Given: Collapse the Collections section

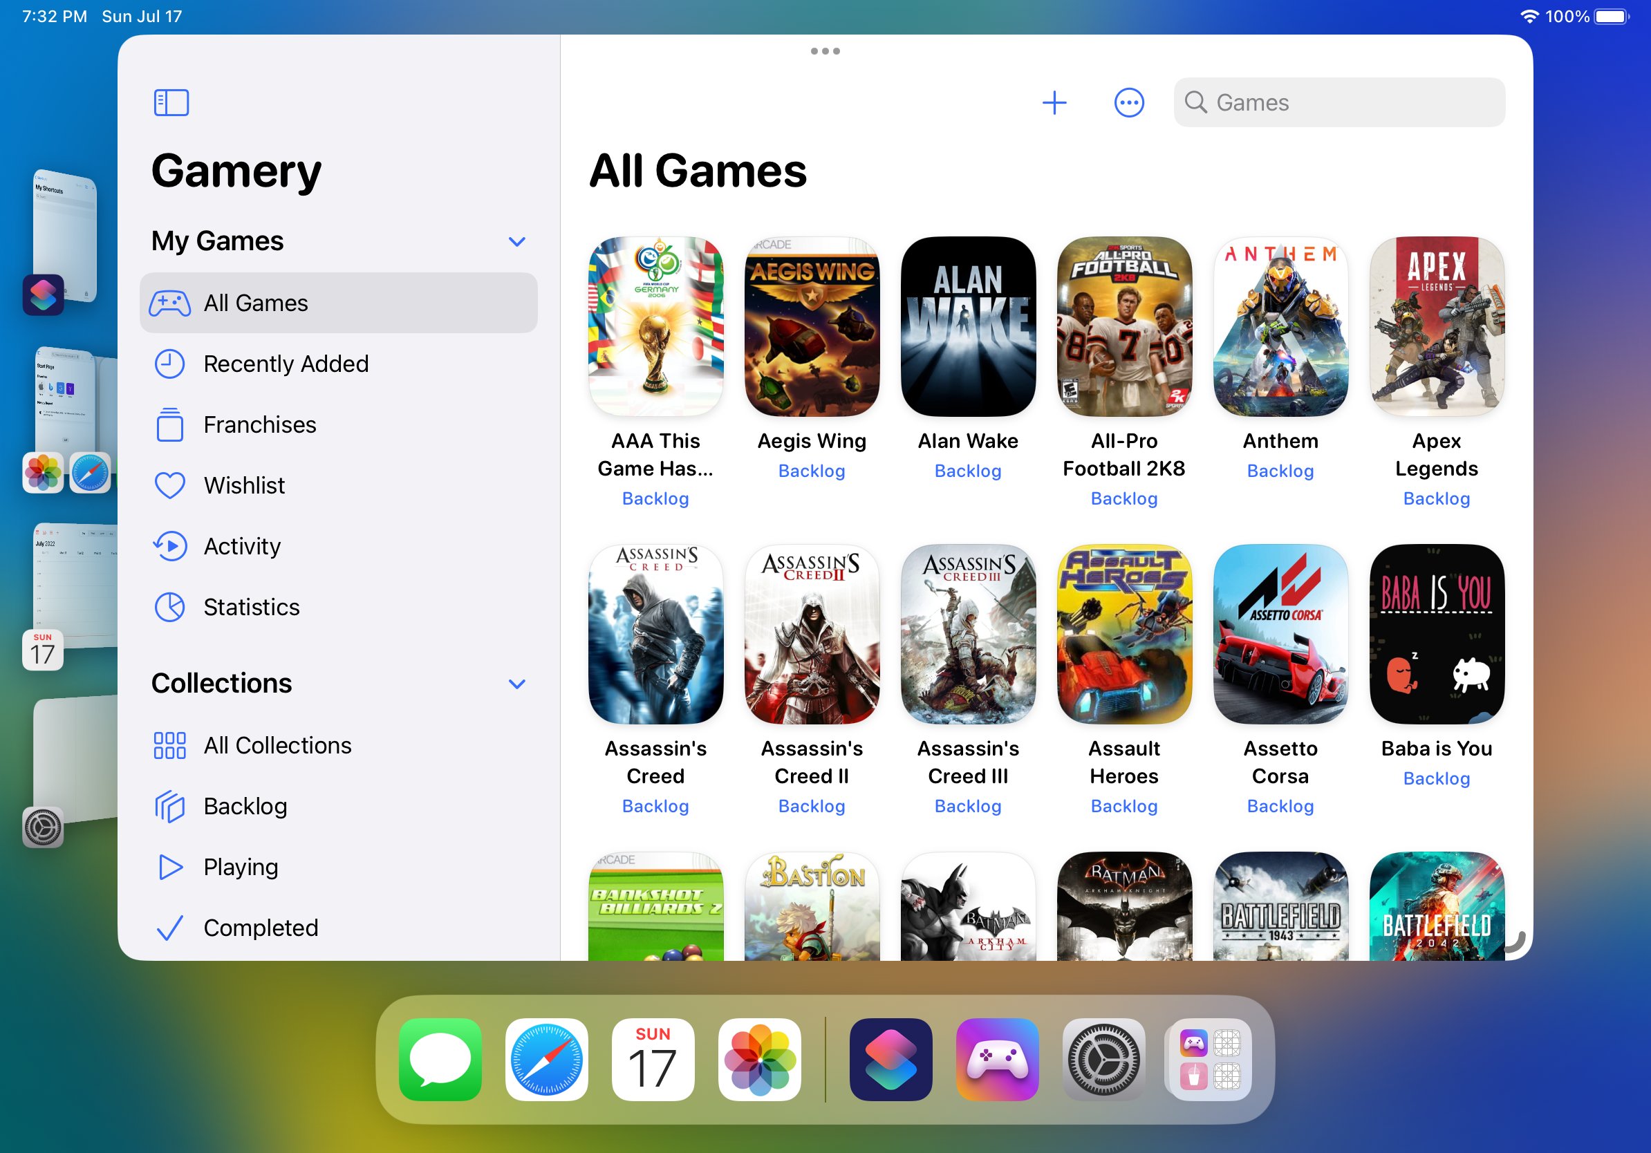Looking at the screenshot, I should 517,684.
